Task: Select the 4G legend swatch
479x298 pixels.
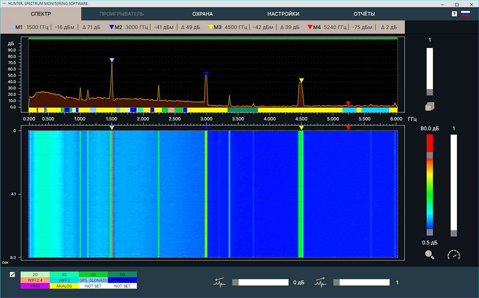Action: coord(93,275)
